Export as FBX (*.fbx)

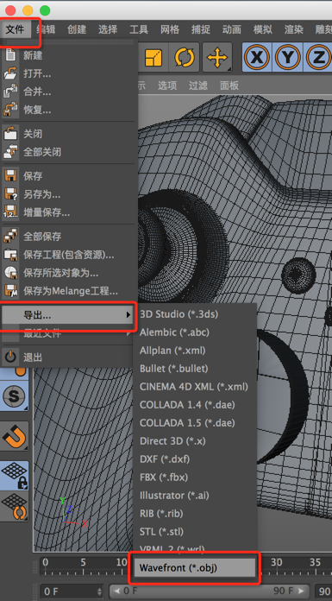pos(195,478)
